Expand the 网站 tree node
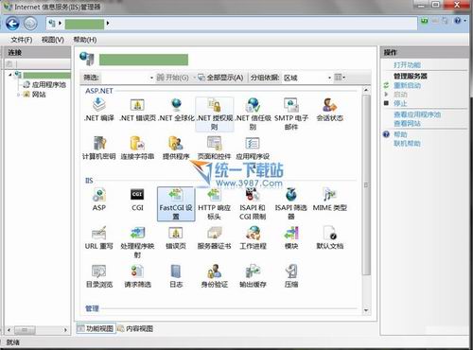Screen dimensions: 473x350 pyautogui.click(x=18, y=95)
